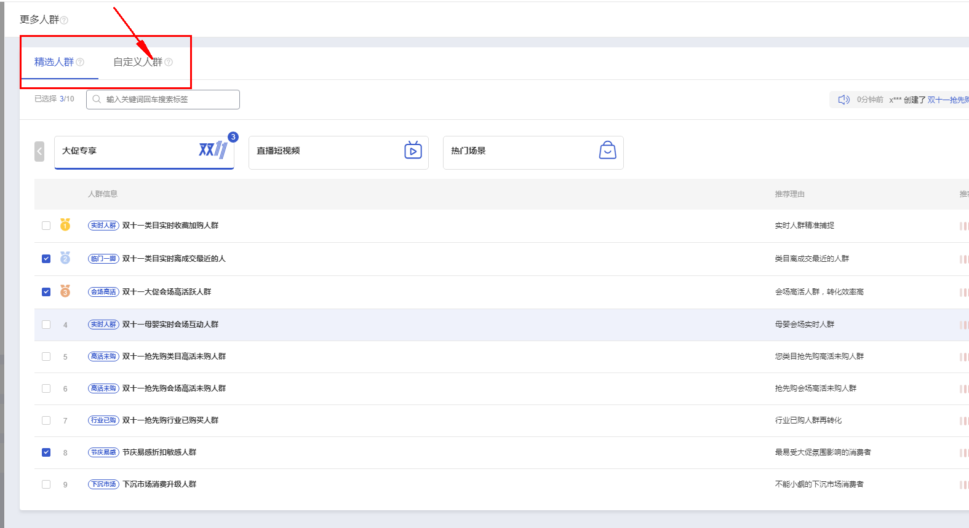Screen dimensions: 969x528
Task: Check 双十一抢先购行业已购买人群 checkbox
Action: 46,420
